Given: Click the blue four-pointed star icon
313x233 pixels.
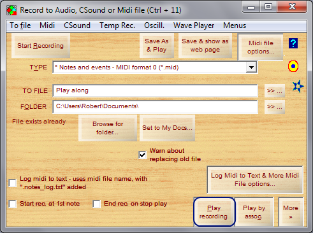Looking at the screenshot, I should pyautogui.click(x=298, y=86).
